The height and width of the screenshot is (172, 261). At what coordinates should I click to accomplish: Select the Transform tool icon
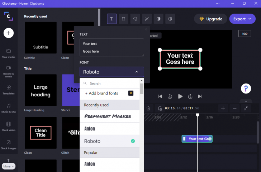coord(123,19)
